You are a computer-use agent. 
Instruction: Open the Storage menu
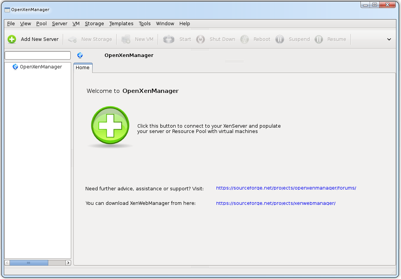coord(94,24)
